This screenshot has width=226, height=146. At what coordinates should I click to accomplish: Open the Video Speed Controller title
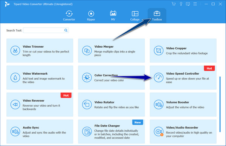coord(182,74)
